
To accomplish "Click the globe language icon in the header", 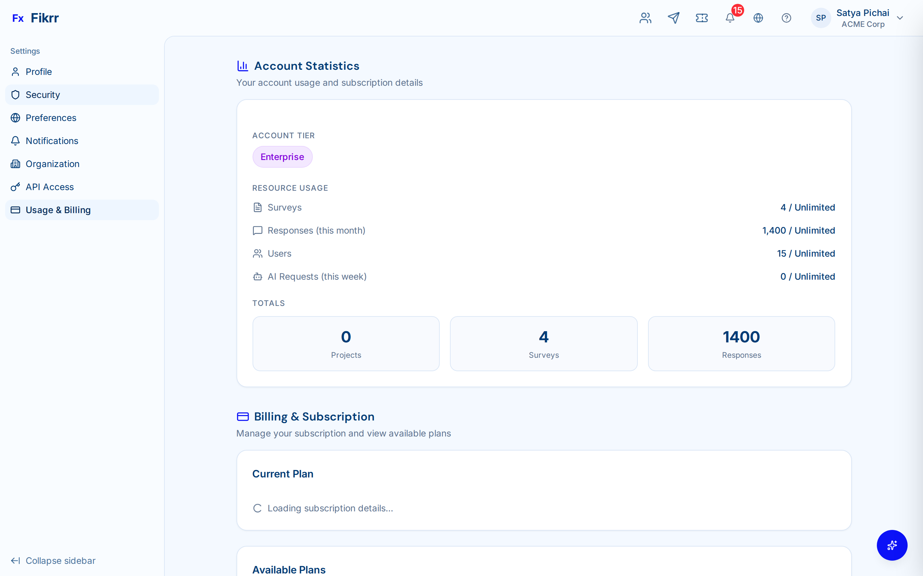I will 758,18.
